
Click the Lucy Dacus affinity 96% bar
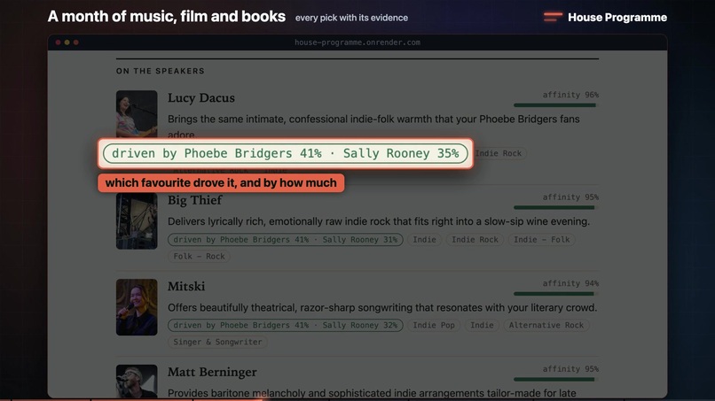coord(556,105)
